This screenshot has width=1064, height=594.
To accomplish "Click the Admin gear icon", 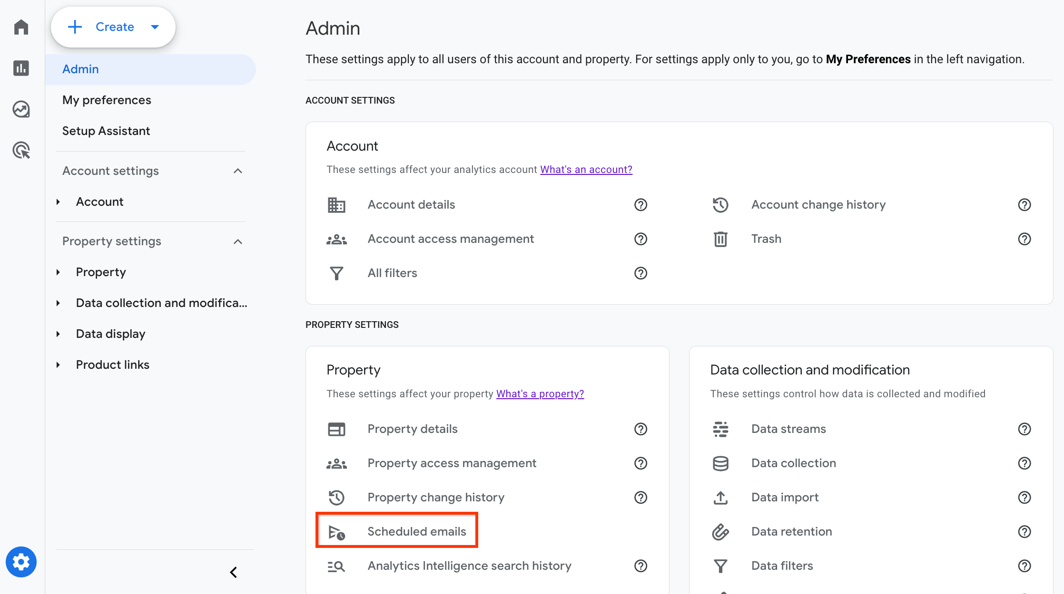I will pyautogui.click(x=21, y=562).
